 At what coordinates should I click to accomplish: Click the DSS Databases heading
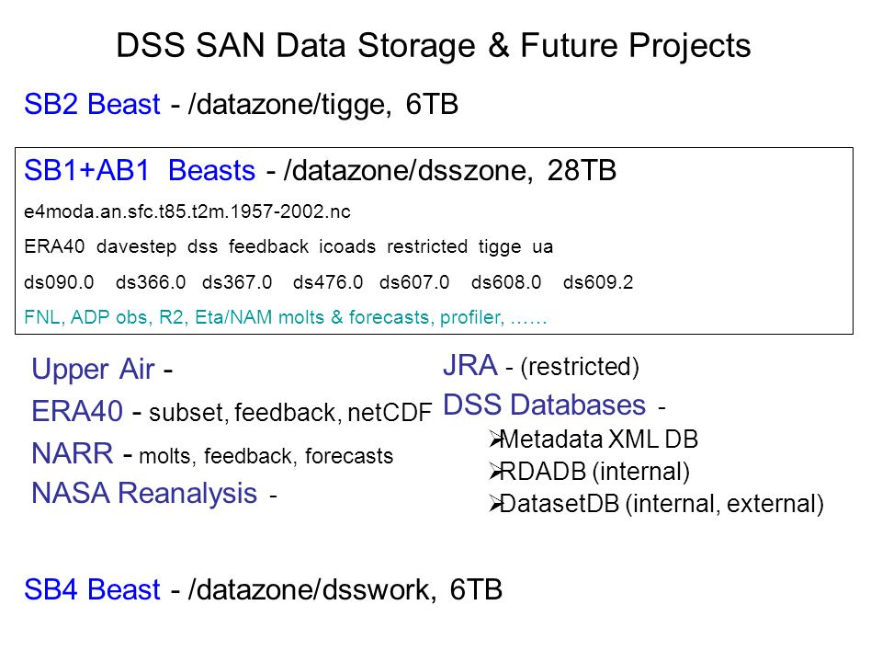pos(545,405)
